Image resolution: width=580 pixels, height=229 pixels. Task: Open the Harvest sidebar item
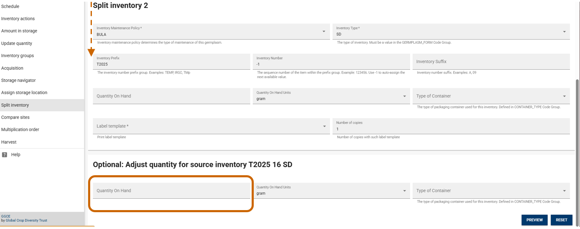[x=9, y=142]
